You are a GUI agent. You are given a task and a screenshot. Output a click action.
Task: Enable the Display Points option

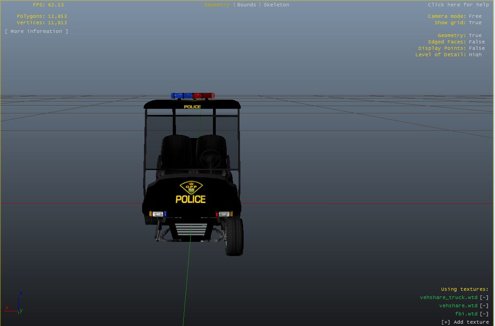(476, 48)
